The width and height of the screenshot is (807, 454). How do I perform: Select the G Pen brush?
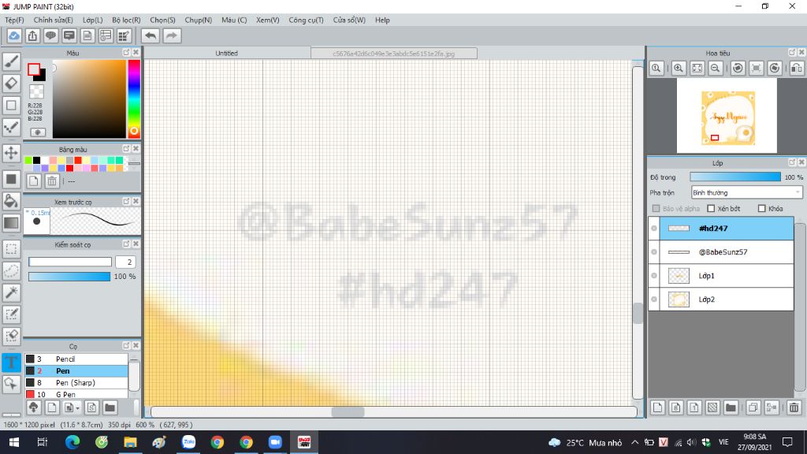click(76, 394)
